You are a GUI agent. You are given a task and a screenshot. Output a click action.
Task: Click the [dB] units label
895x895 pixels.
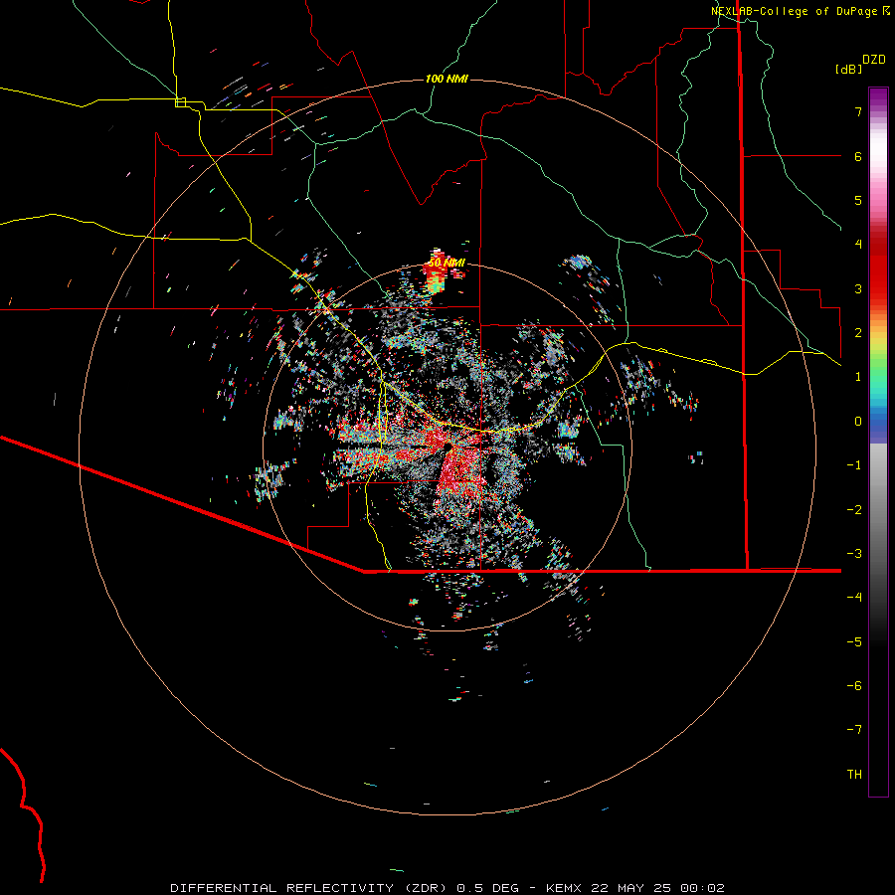click(847, 69)
